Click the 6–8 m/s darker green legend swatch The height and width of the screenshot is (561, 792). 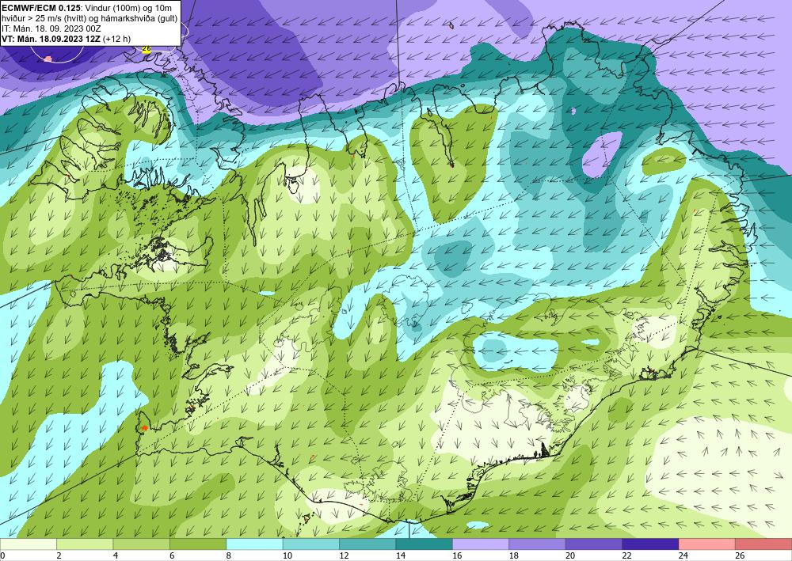198,544
